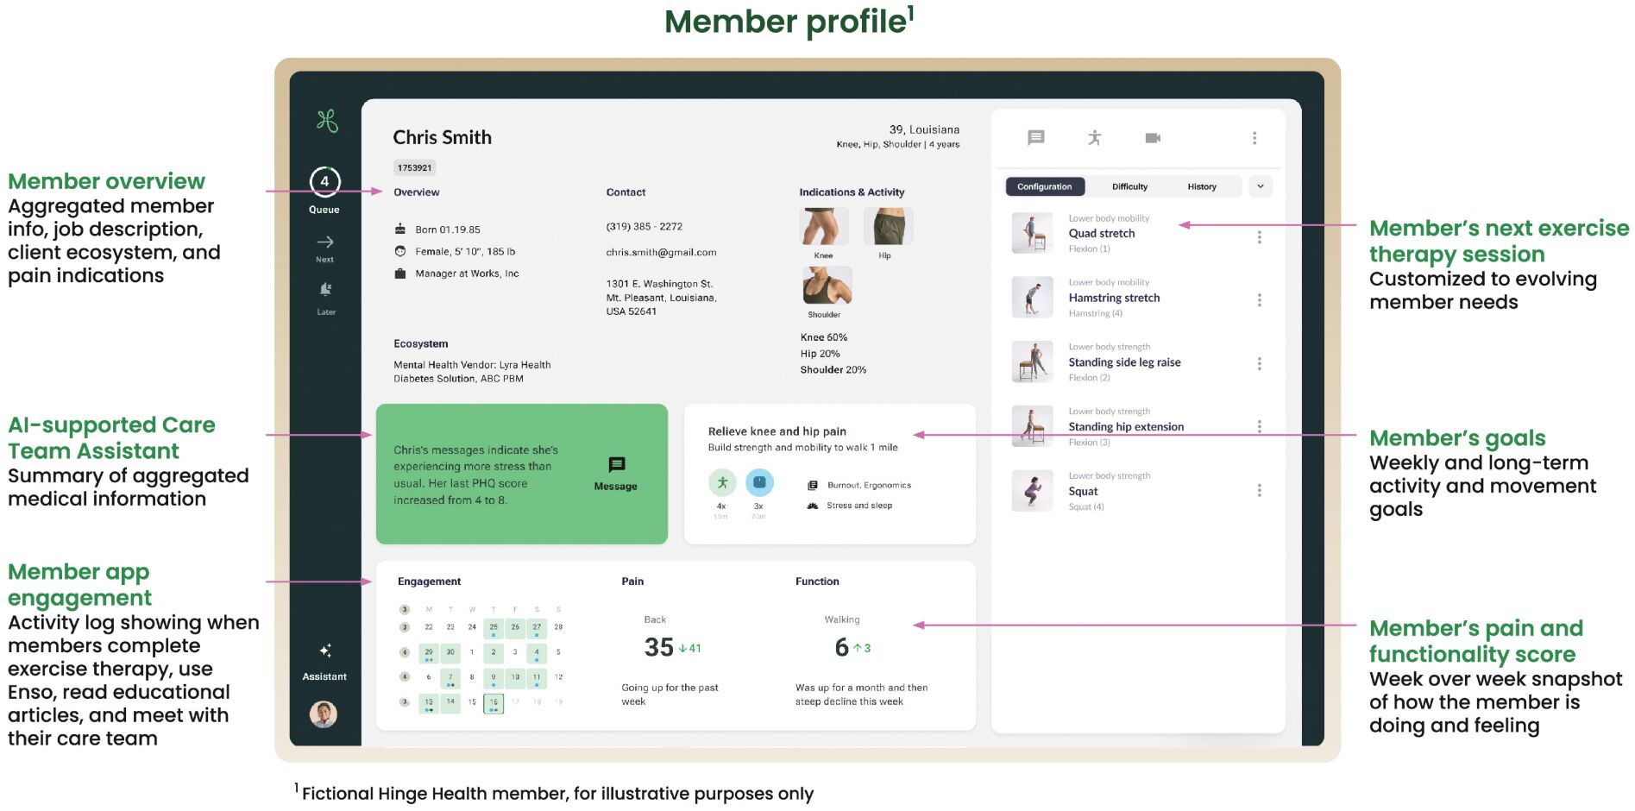Start a video call with the camera icon
The height and width of the screenshot is (811, 1635).
(1153, 138)
